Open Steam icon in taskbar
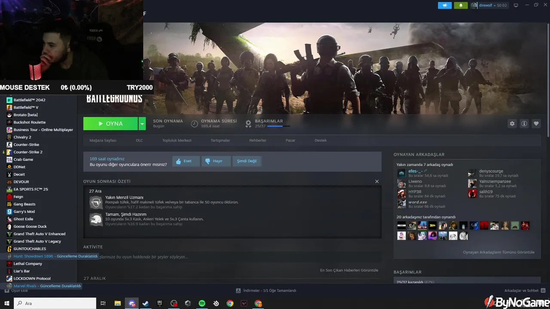Viewport: 550px width, 309px height. click(x=146, y=303)
